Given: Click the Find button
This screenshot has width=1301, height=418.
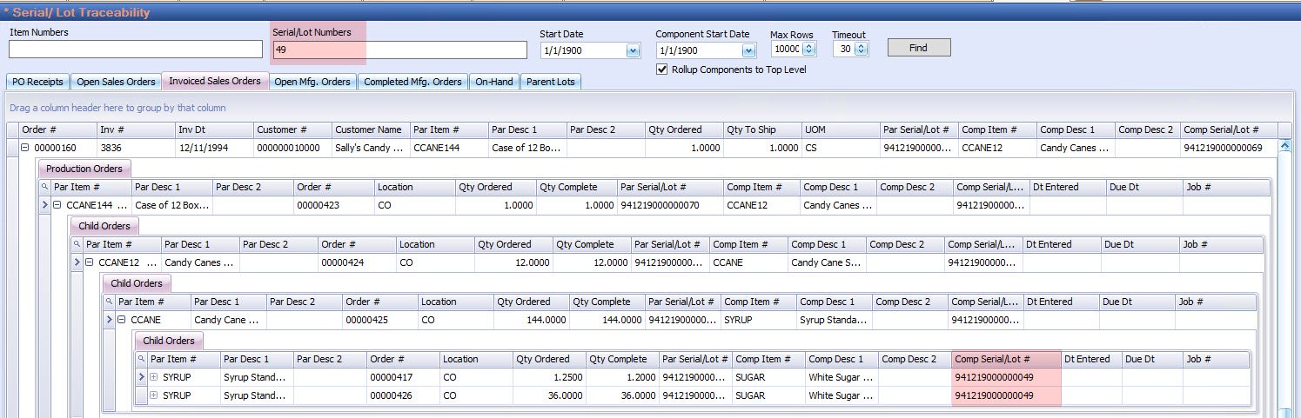Looking at the screenshot, I should click(919, 48).
